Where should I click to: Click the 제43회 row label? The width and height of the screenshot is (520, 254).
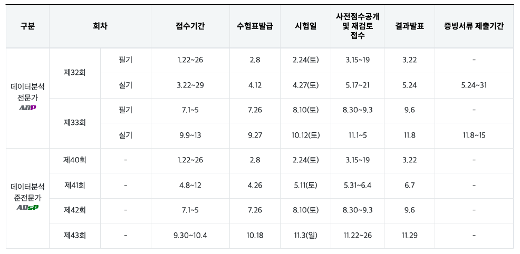pyautogui.click(x=75, y=236)
